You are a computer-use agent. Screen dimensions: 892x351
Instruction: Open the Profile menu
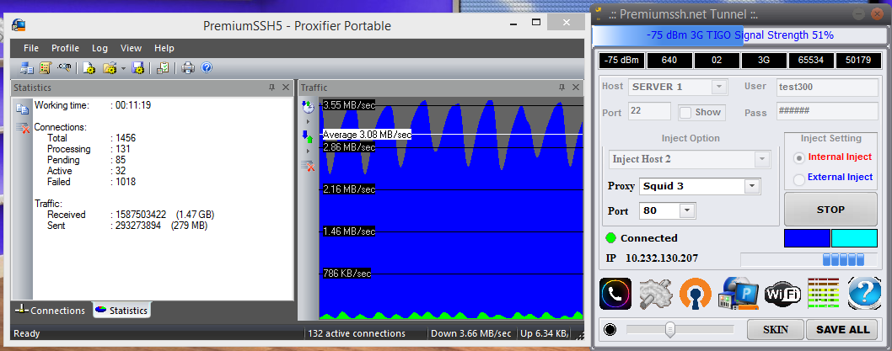pos(65,48)
